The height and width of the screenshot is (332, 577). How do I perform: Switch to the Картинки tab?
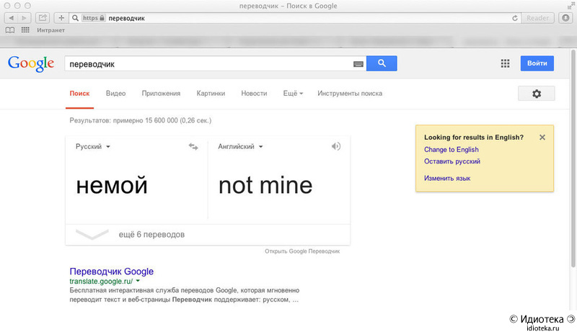pos(211,94)
